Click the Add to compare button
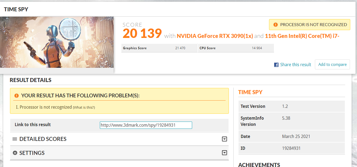 (x=332, y=65)
